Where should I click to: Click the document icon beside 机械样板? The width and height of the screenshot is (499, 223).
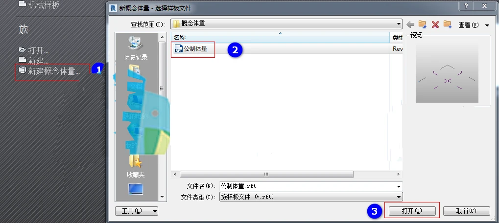[22, 4]
